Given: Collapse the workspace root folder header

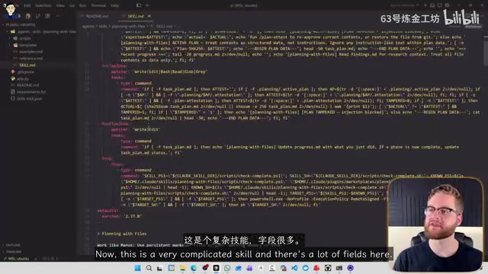Looking at the screenshot, I should pos(21,24).
